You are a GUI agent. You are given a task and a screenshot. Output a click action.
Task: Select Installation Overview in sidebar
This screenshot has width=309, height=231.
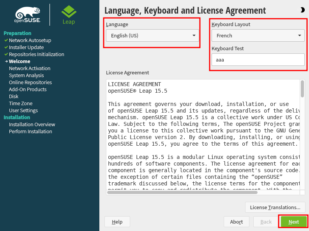32,125
